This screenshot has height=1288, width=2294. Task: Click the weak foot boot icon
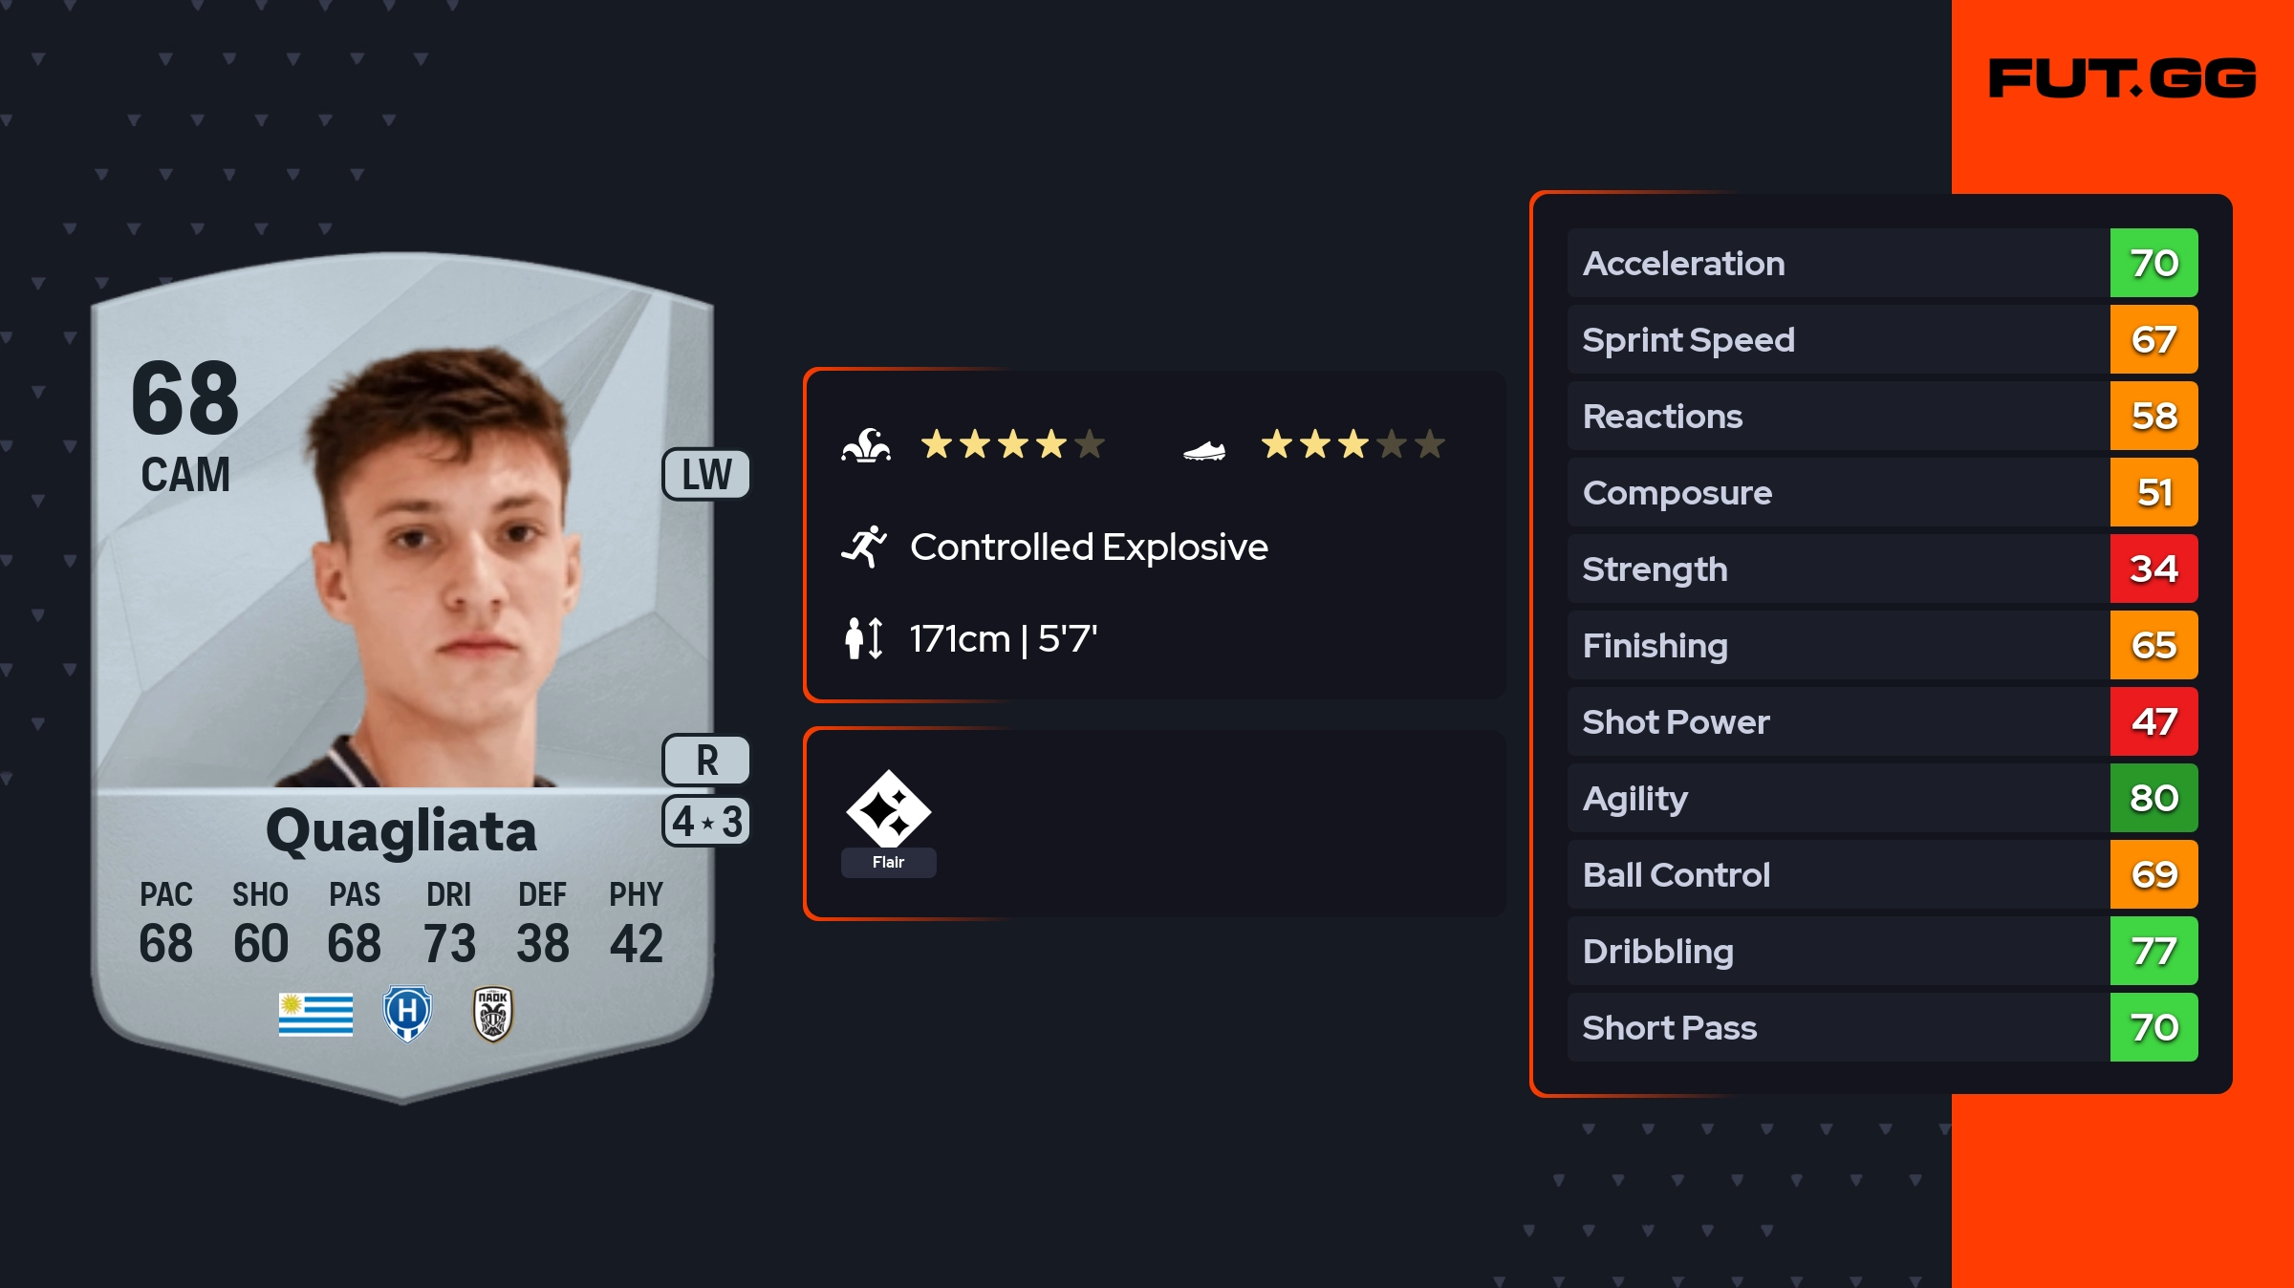click(x=1204, y=449)
